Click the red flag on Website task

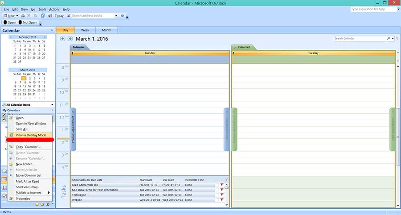222,200
